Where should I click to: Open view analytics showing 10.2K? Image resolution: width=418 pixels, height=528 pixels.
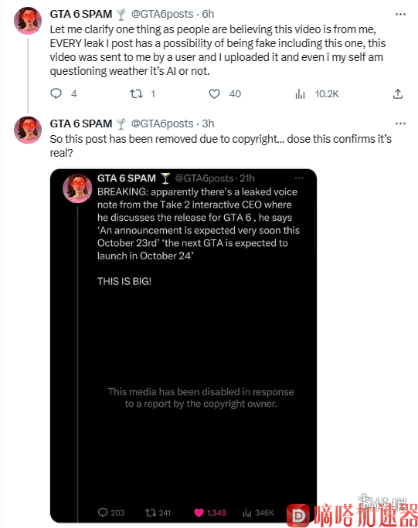300,94
